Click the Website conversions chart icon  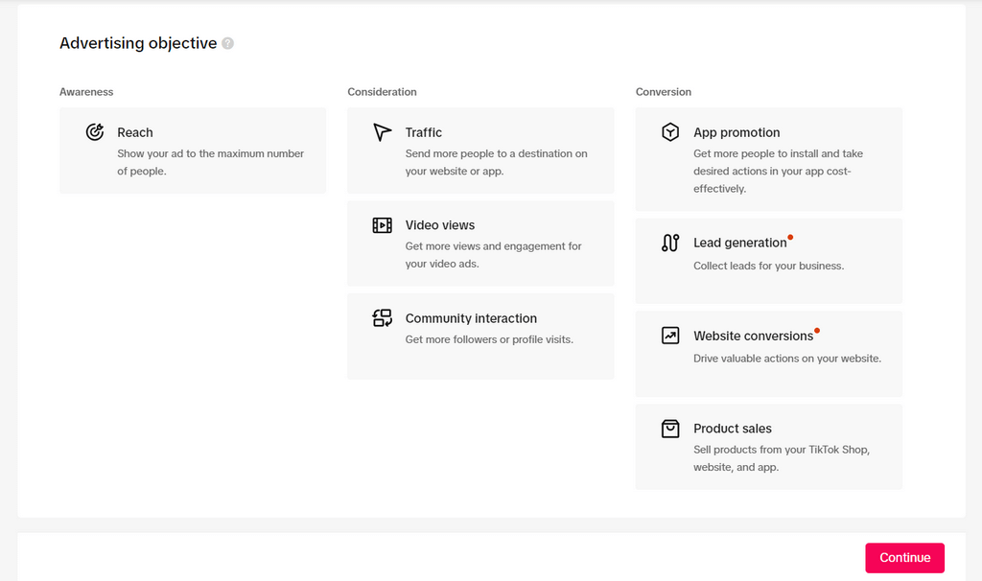(670, 336)
